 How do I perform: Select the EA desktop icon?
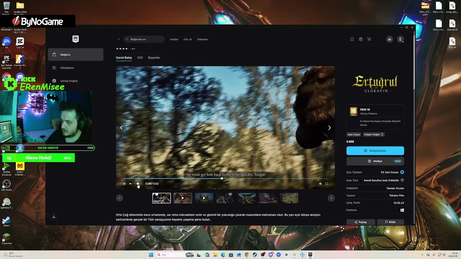click(6, 43)
